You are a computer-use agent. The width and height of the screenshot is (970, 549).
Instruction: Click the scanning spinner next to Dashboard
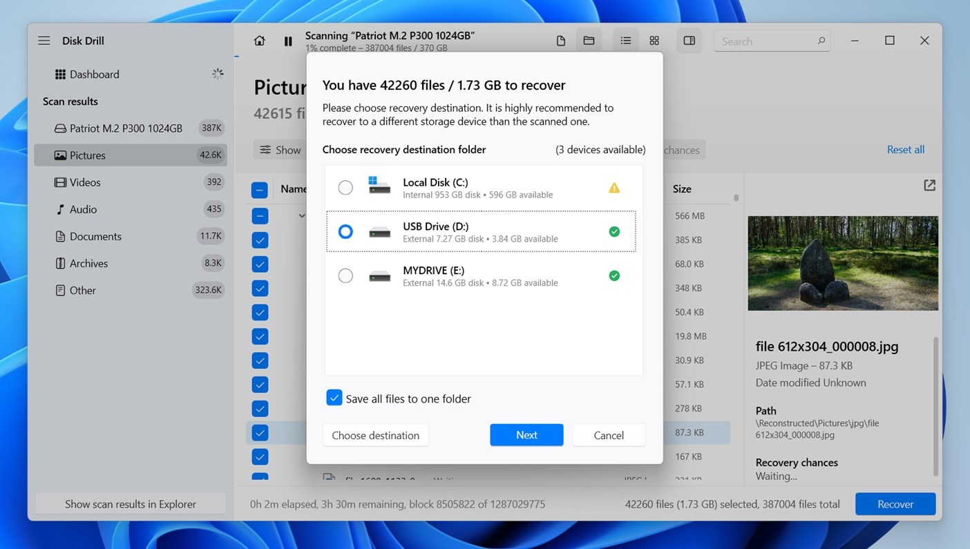click(218, 74)
